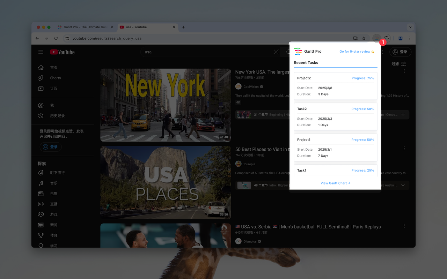Open the Gantt Pro extension icon in toolbar
The height and width of the screenshot is (279, 447).
click(x=376, y=38)
